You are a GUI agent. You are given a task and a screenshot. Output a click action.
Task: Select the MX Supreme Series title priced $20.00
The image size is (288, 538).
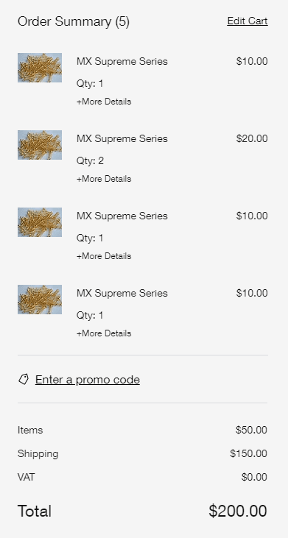pyautogui.click(x=122, y=138)
